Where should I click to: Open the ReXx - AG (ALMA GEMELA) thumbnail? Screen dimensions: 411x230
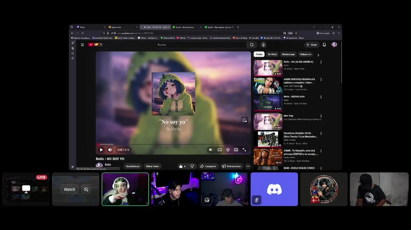[268, 68]
